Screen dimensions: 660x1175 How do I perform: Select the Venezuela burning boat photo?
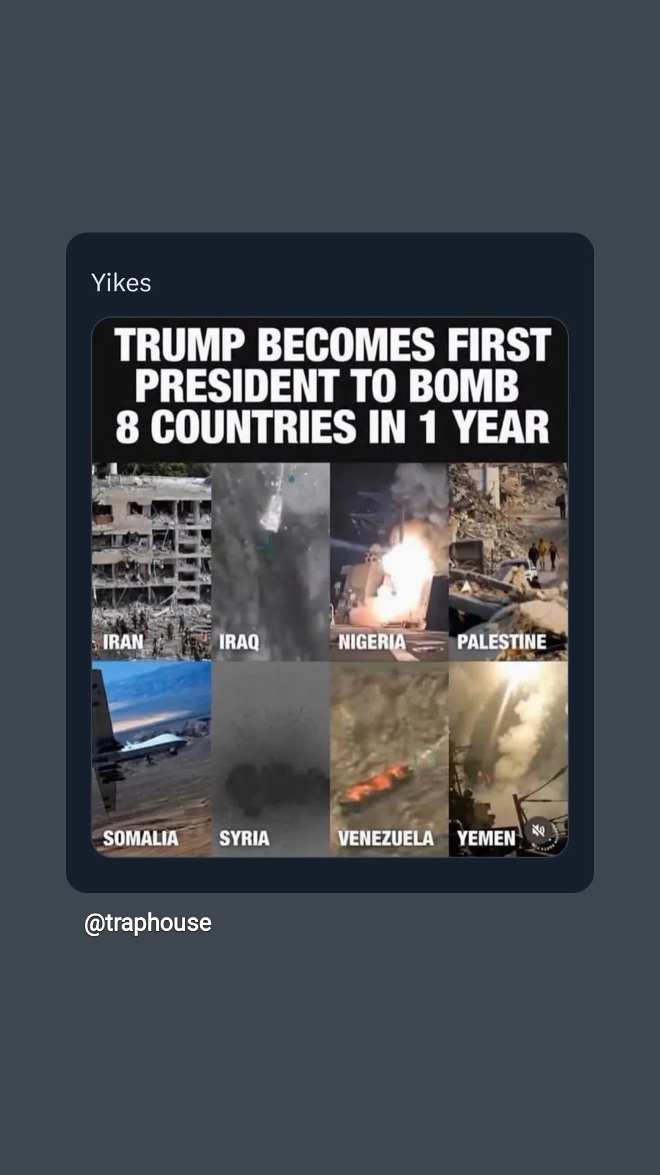(389, 759)
